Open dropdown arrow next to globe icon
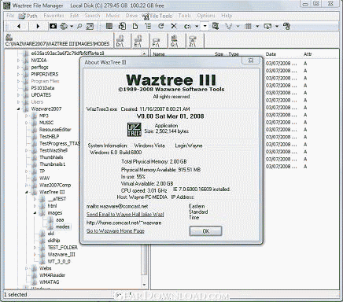Screen dimensions: 343x302 72,27
